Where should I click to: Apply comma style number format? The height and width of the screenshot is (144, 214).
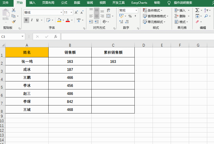click(x=135, y=16)
